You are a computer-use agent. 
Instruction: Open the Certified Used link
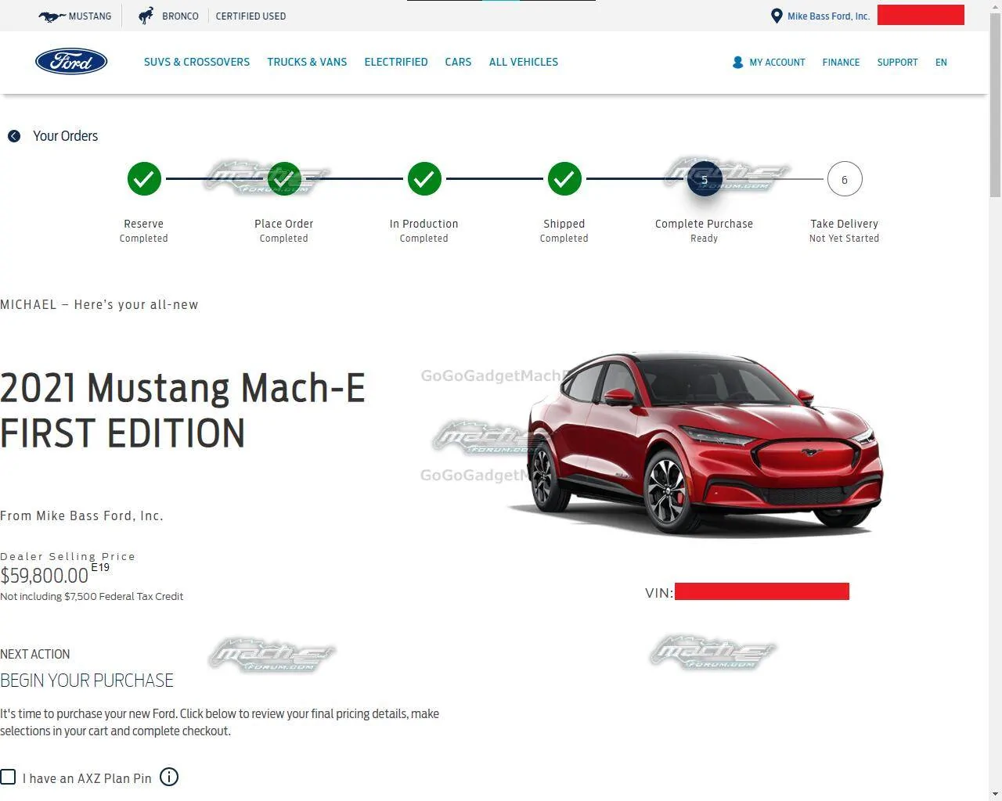pyautogui.click(x=250, y=16)
